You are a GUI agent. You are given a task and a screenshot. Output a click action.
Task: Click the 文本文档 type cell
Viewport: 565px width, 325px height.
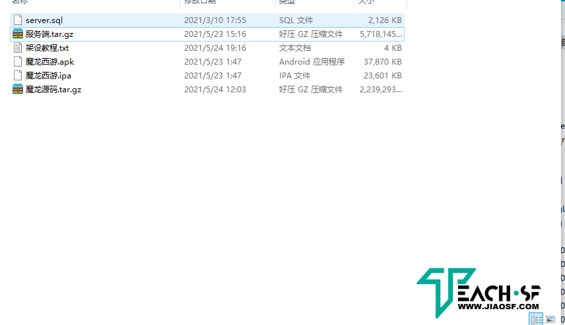(295, 48)
